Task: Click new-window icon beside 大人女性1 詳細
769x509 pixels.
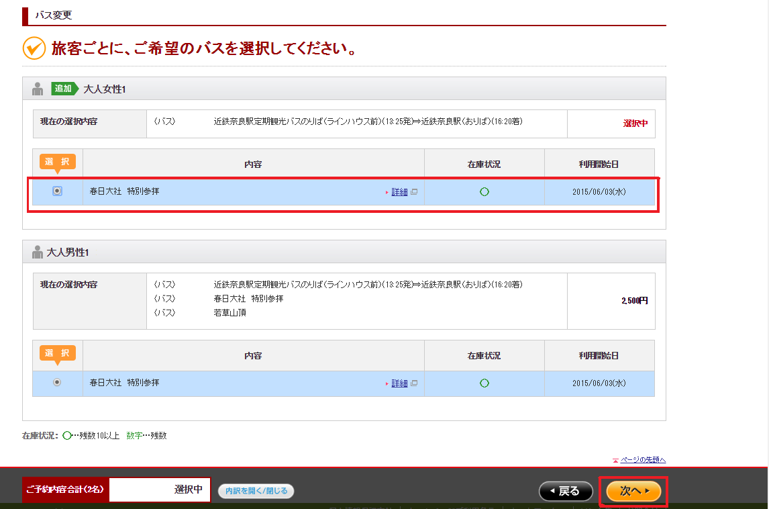Action: tap(414, 192)
